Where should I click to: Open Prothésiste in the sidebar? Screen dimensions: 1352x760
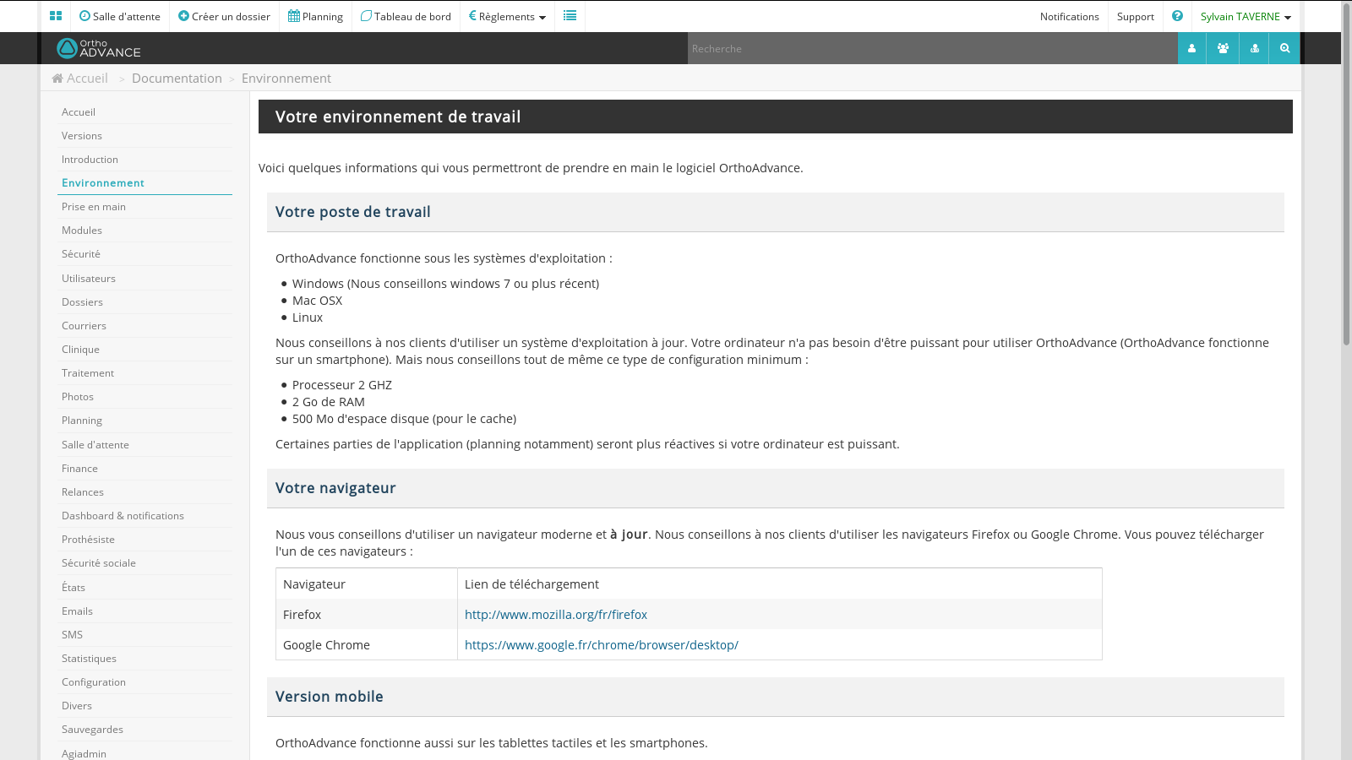click(x=144, y=540)
